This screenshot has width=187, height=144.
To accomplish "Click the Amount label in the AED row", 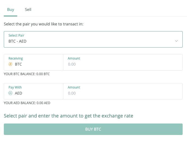I will point(74,87).
